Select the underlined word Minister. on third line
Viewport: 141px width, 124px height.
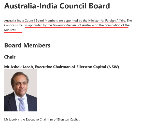(x=10, y=30)
